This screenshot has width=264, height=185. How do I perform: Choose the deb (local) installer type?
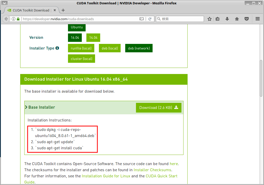click(110, 48)
